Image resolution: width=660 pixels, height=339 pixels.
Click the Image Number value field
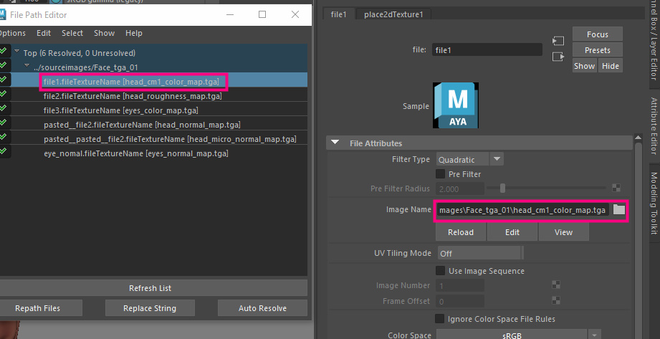coord(460,285)
